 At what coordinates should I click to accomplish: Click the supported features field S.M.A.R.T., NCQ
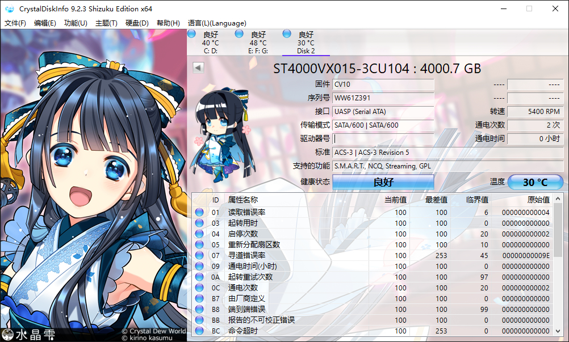(x=448, y=166)
